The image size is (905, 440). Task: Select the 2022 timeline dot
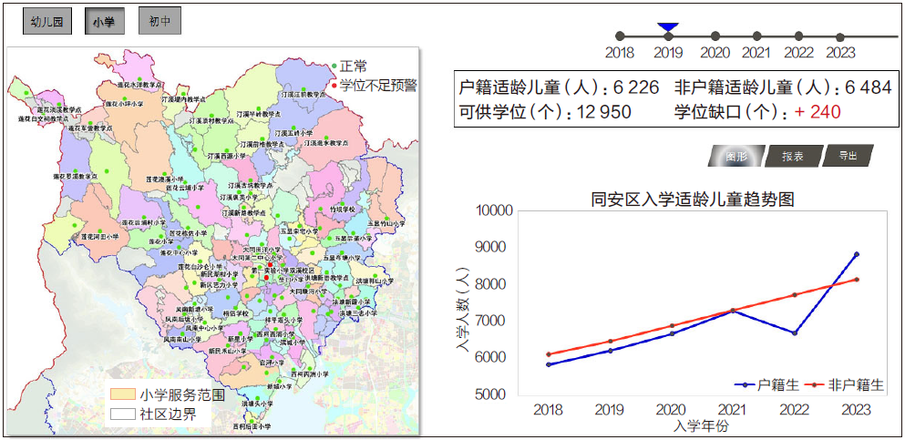coord(798,36)
